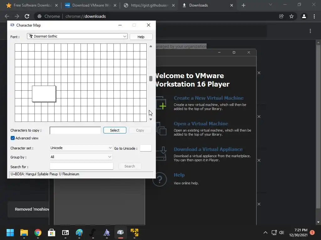Image resolution: width=321 pixels, height=240 pixels.
Task: Click the character grid scrollbar thumb
Action: [x=151, y=78]
